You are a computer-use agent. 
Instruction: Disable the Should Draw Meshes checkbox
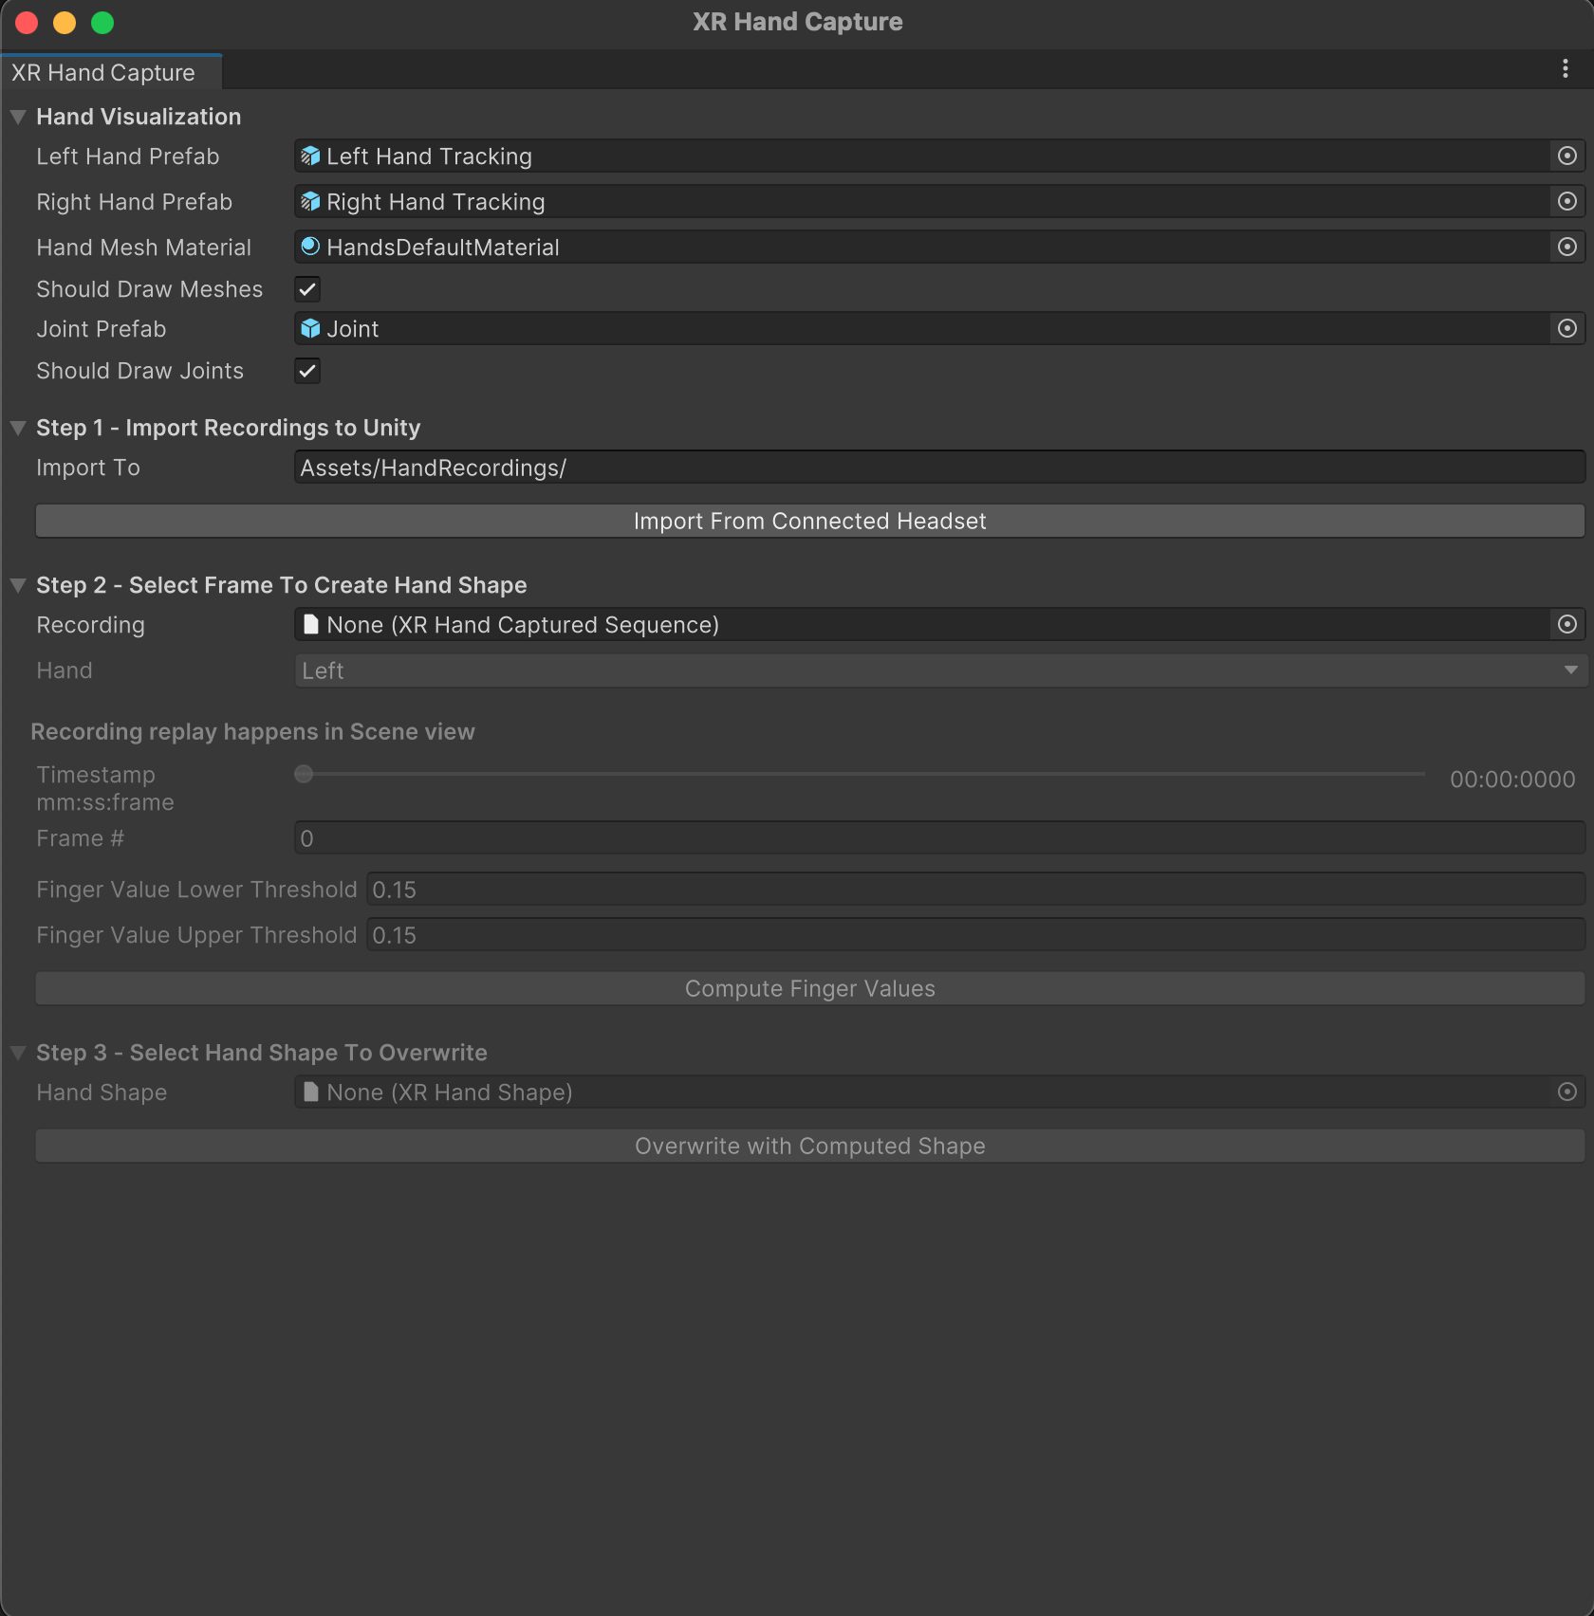[x=307, y=289]
